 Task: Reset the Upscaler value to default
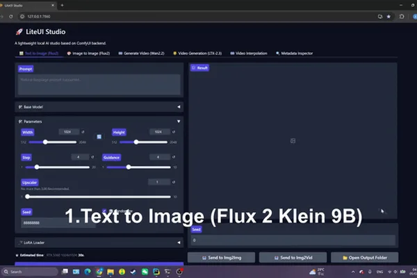coord(174,182)
